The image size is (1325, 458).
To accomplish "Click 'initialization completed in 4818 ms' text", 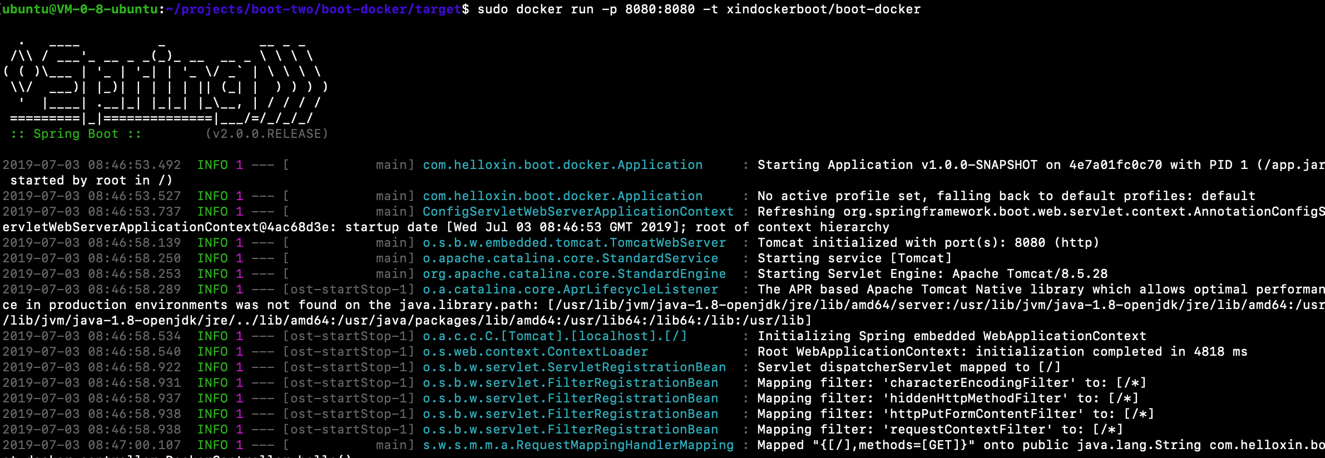I will pyautogui.click(x=1111, y=352).
